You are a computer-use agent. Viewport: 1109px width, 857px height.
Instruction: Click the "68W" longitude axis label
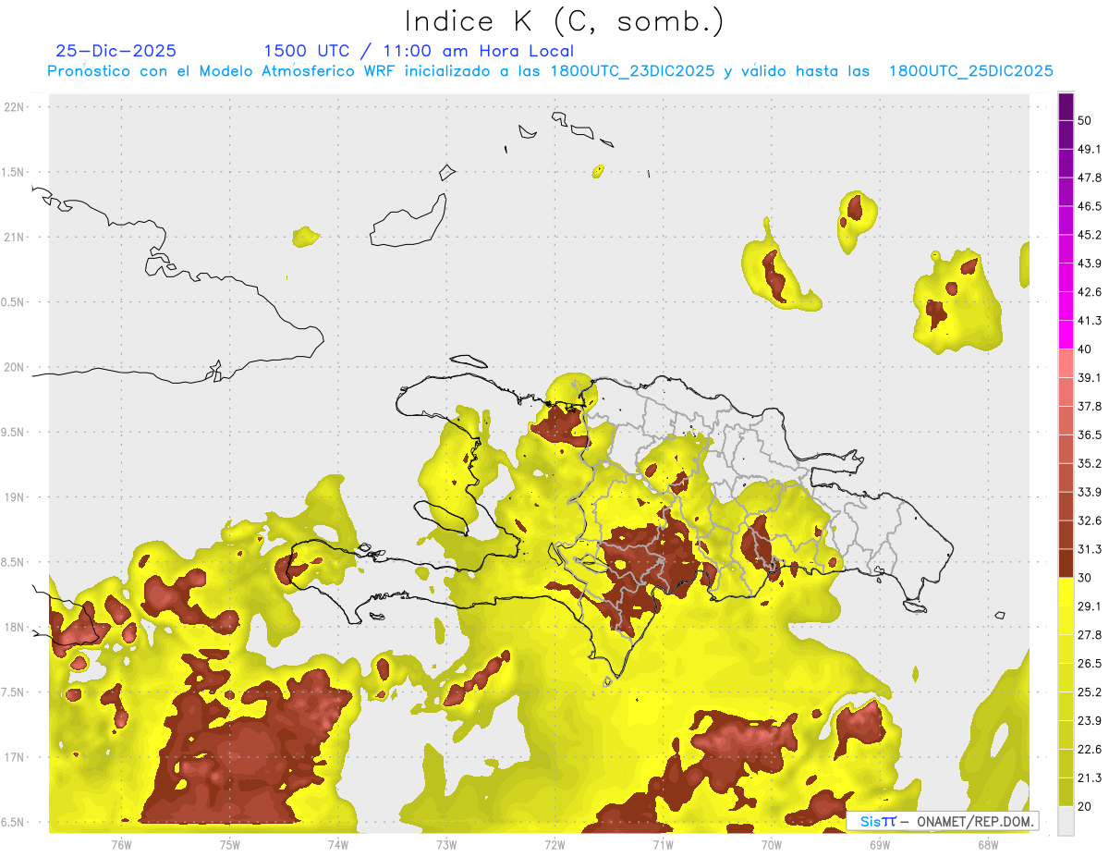pyautogui.click(x=988, y=844)
